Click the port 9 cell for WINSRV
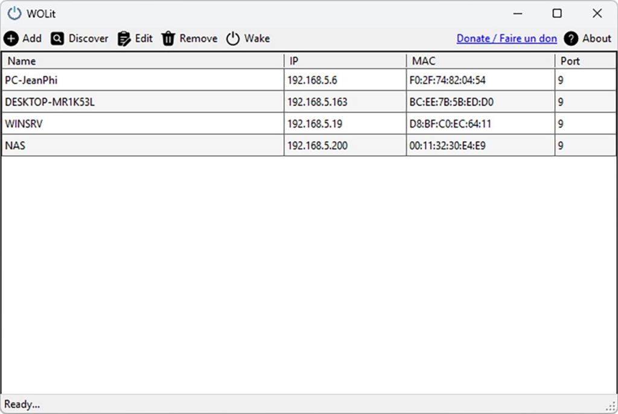The image size is (618, 414). [585, 123]
